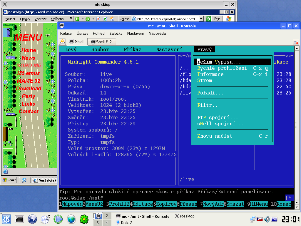Open the Oblíbené menu in Internet Explorer
The width and height of the screenshot is (301, 226).
pos(57,19)
